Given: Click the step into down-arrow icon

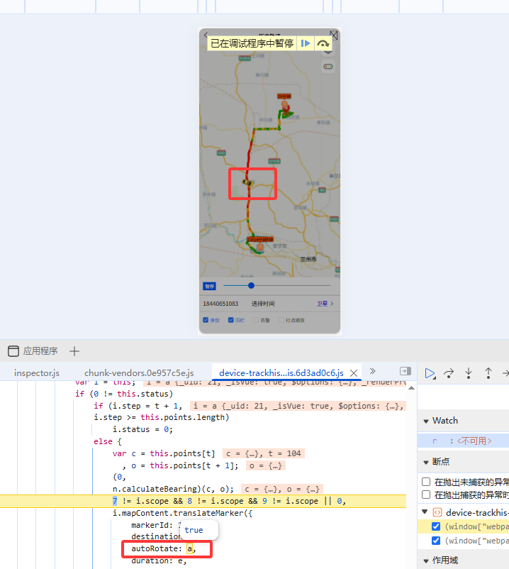Looking at the screenshot, I should (469, 372).
